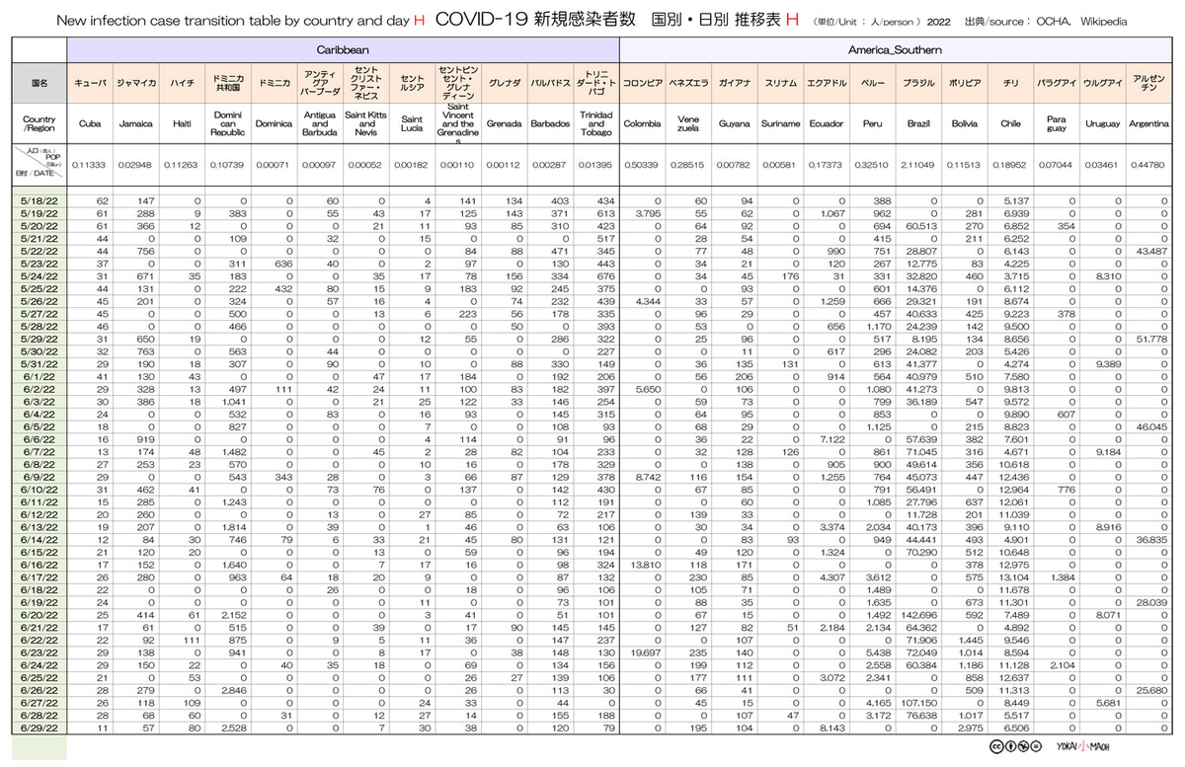Image resolution: width=1185 pixels, height=767 pixels.
Task: Click the Colombia population value 0.50339
Action: point(643,165)
